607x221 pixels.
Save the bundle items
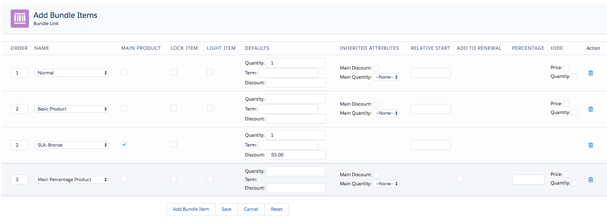(x=226, y=209)
